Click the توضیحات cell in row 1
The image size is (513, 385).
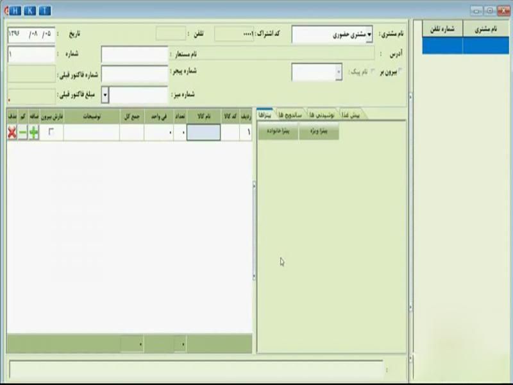tap(92, 133)
